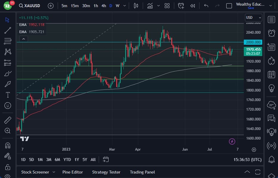Toggle the fullscreen layout square checkbox
Viewport: 278px width, 178px height.
[x=229, y=6]
